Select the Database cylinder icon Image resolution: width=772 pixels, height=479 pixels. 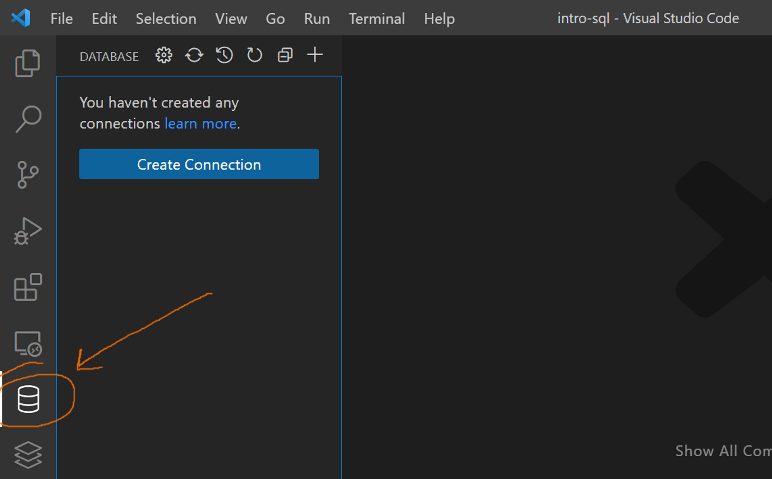coord(29,399)
